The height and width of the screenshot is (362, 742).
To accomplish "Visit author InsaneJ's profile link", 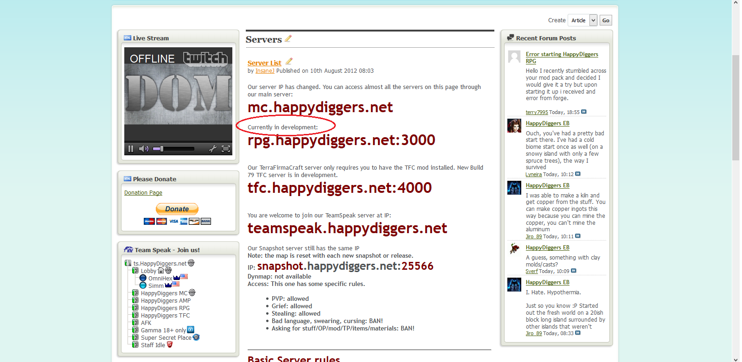I will [265, 71].
